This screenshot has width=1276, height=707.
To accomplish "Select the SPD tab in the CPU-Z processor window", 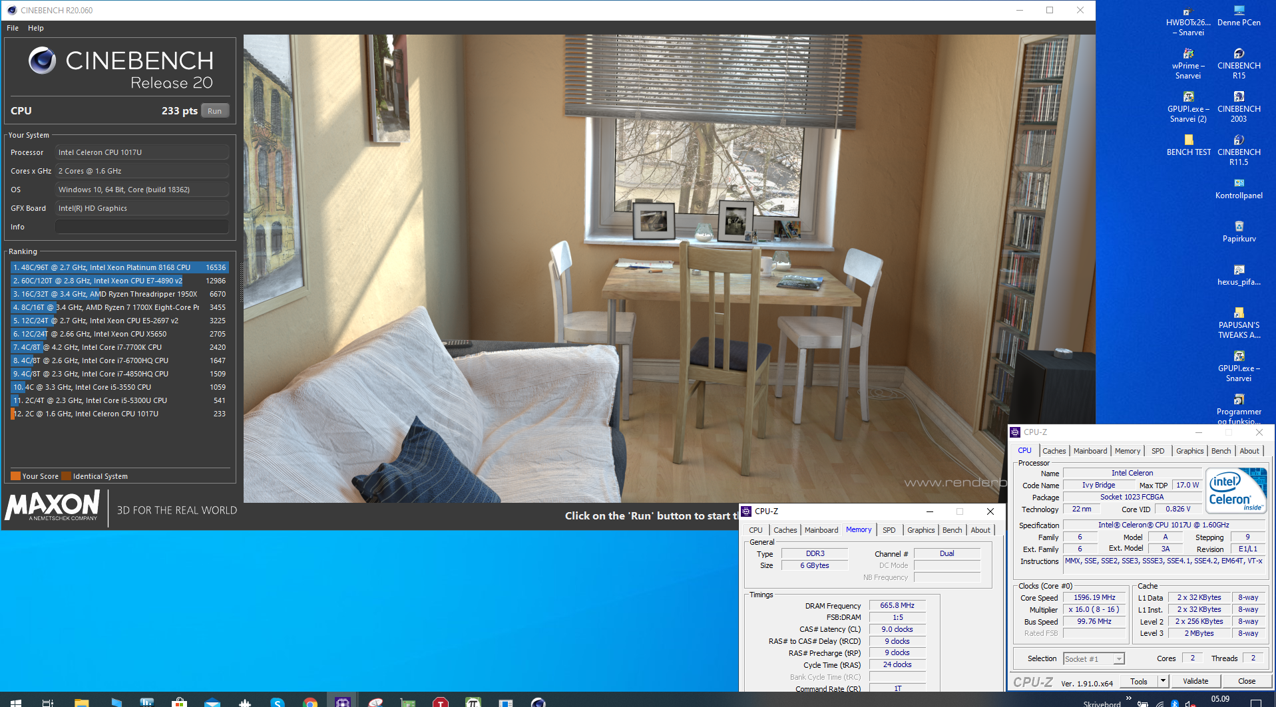I will 1158,451.
